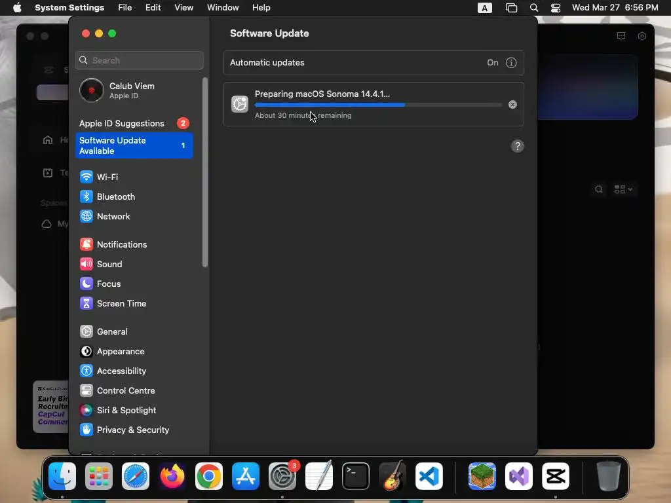Image resolution: width=671 pixels, height=503 pixels.
Task: Select Software Update Available item
Action: click(134, 146)
